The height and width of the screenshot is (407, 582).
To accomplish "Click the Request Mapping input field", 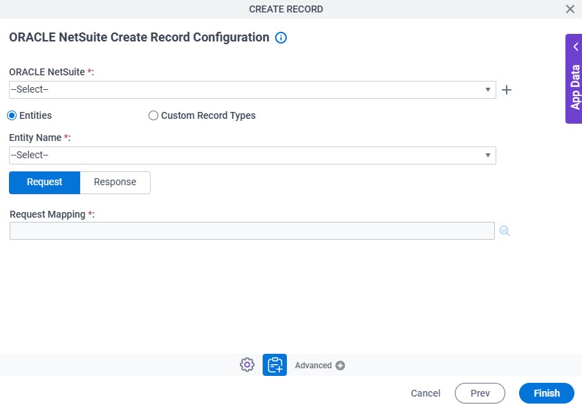I will click(x=252, y=231).
